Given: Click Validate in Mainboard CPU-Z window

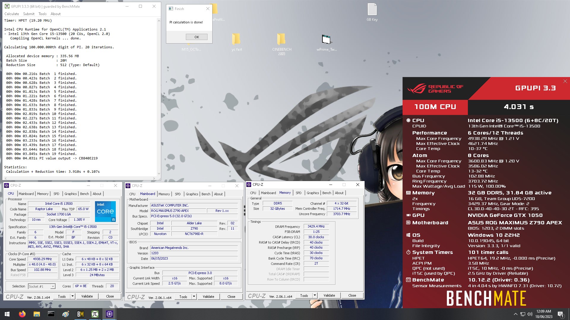Looking at the screenshot, I should (208, 297).
